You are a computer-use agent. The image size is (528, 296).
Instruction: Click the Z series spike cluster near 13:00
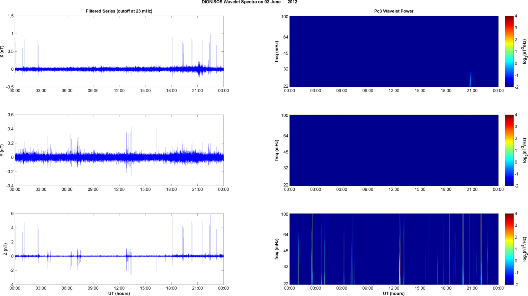(129, 261)
